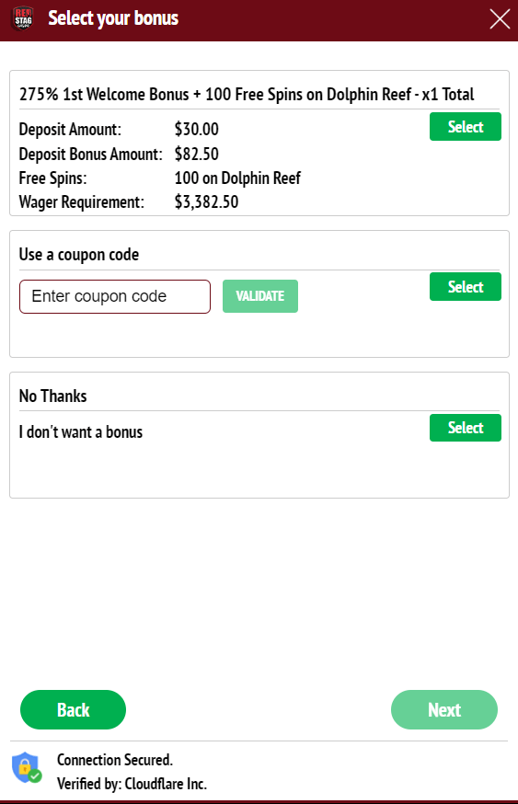Screen dimensions: 518x804
Task: Click the Connection Secured text
Action: 115,760
